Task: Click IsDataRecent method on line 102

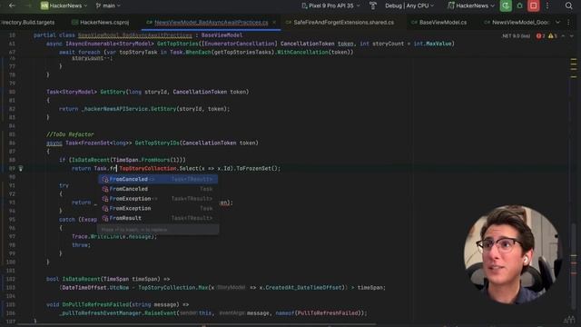Action: (x=81, y=279)
